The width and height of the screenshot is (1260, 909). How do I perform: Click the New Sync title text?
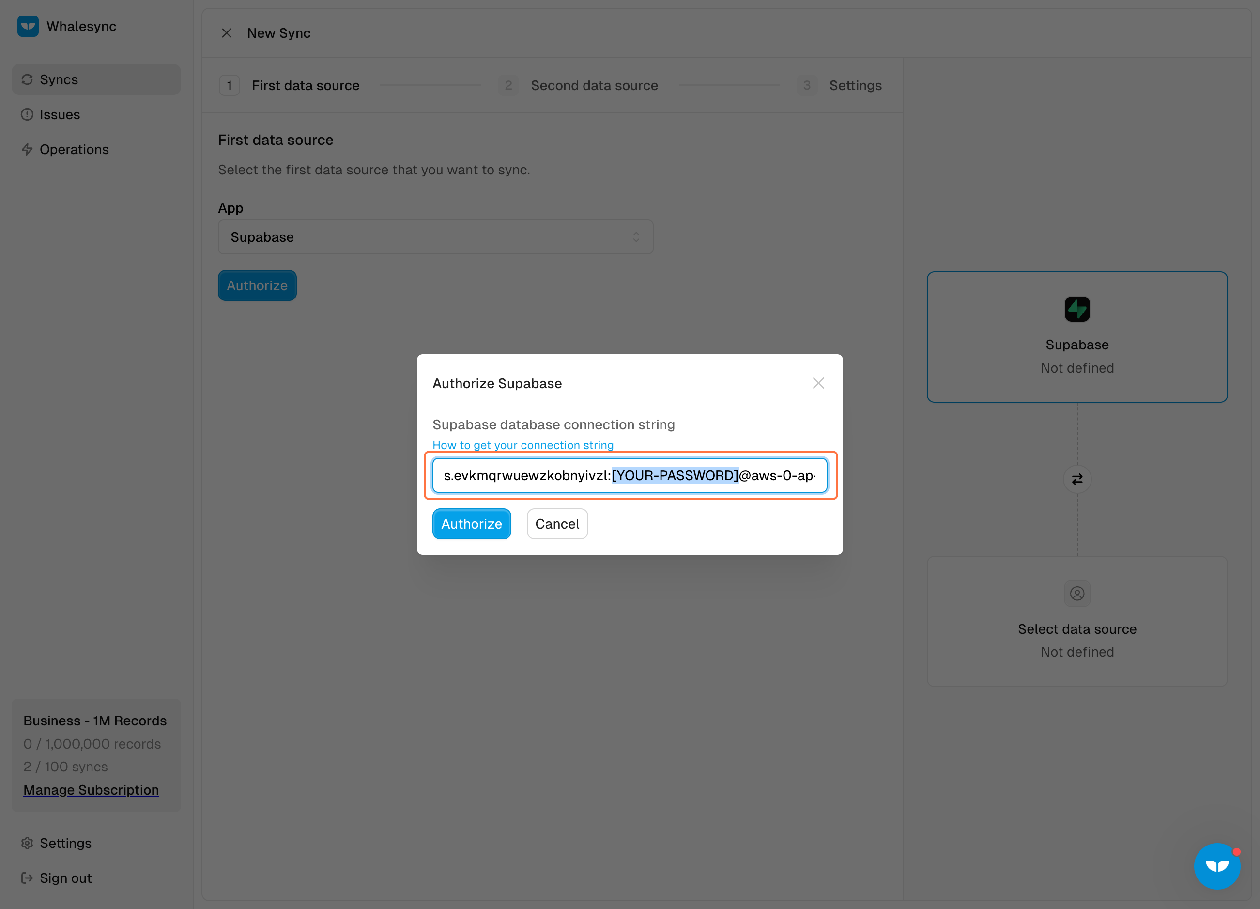(279, 33)
